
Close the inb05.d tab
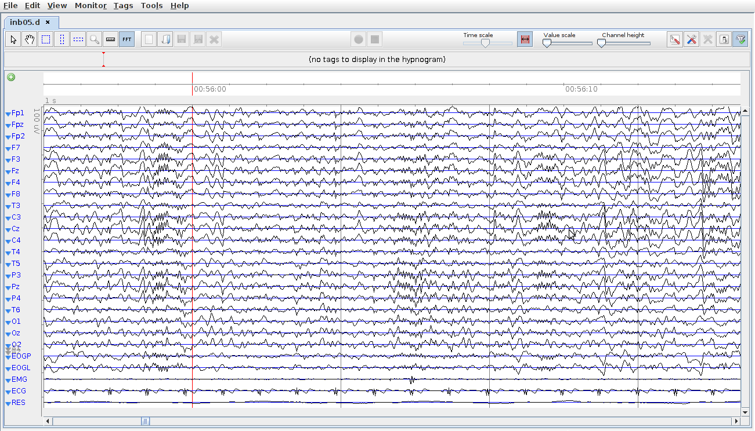click(x=48, y=22)
